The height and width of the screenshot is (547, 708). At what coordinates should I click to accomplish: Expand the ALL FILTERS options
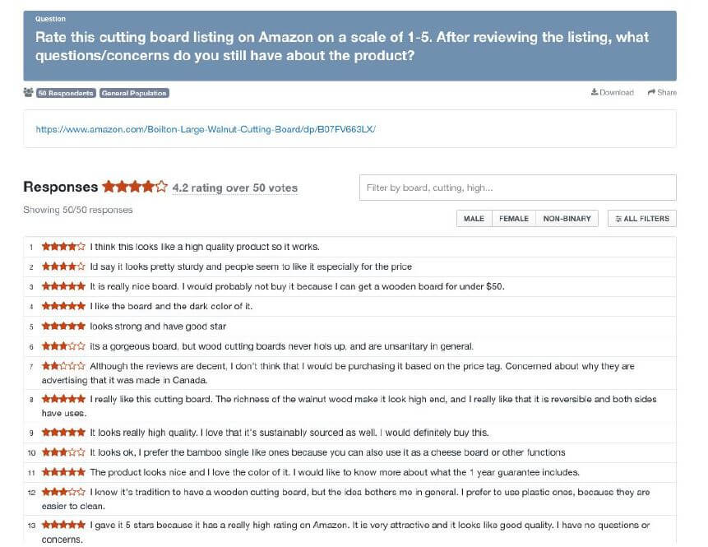pos(641,219)
